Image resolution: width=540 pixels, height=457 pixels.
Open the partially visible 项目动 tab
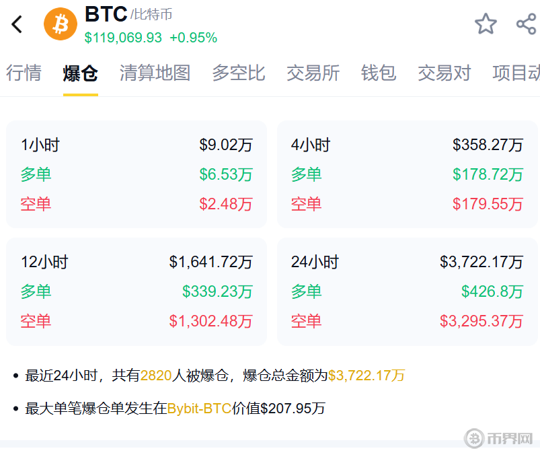pos(516,73)
